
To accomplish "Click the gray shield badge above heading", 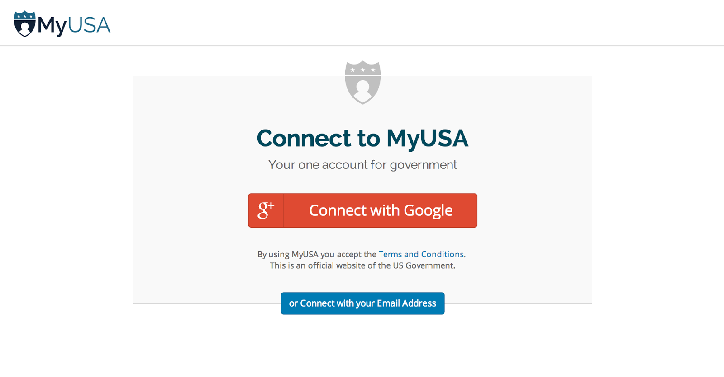I will click(x=362, y=82).
